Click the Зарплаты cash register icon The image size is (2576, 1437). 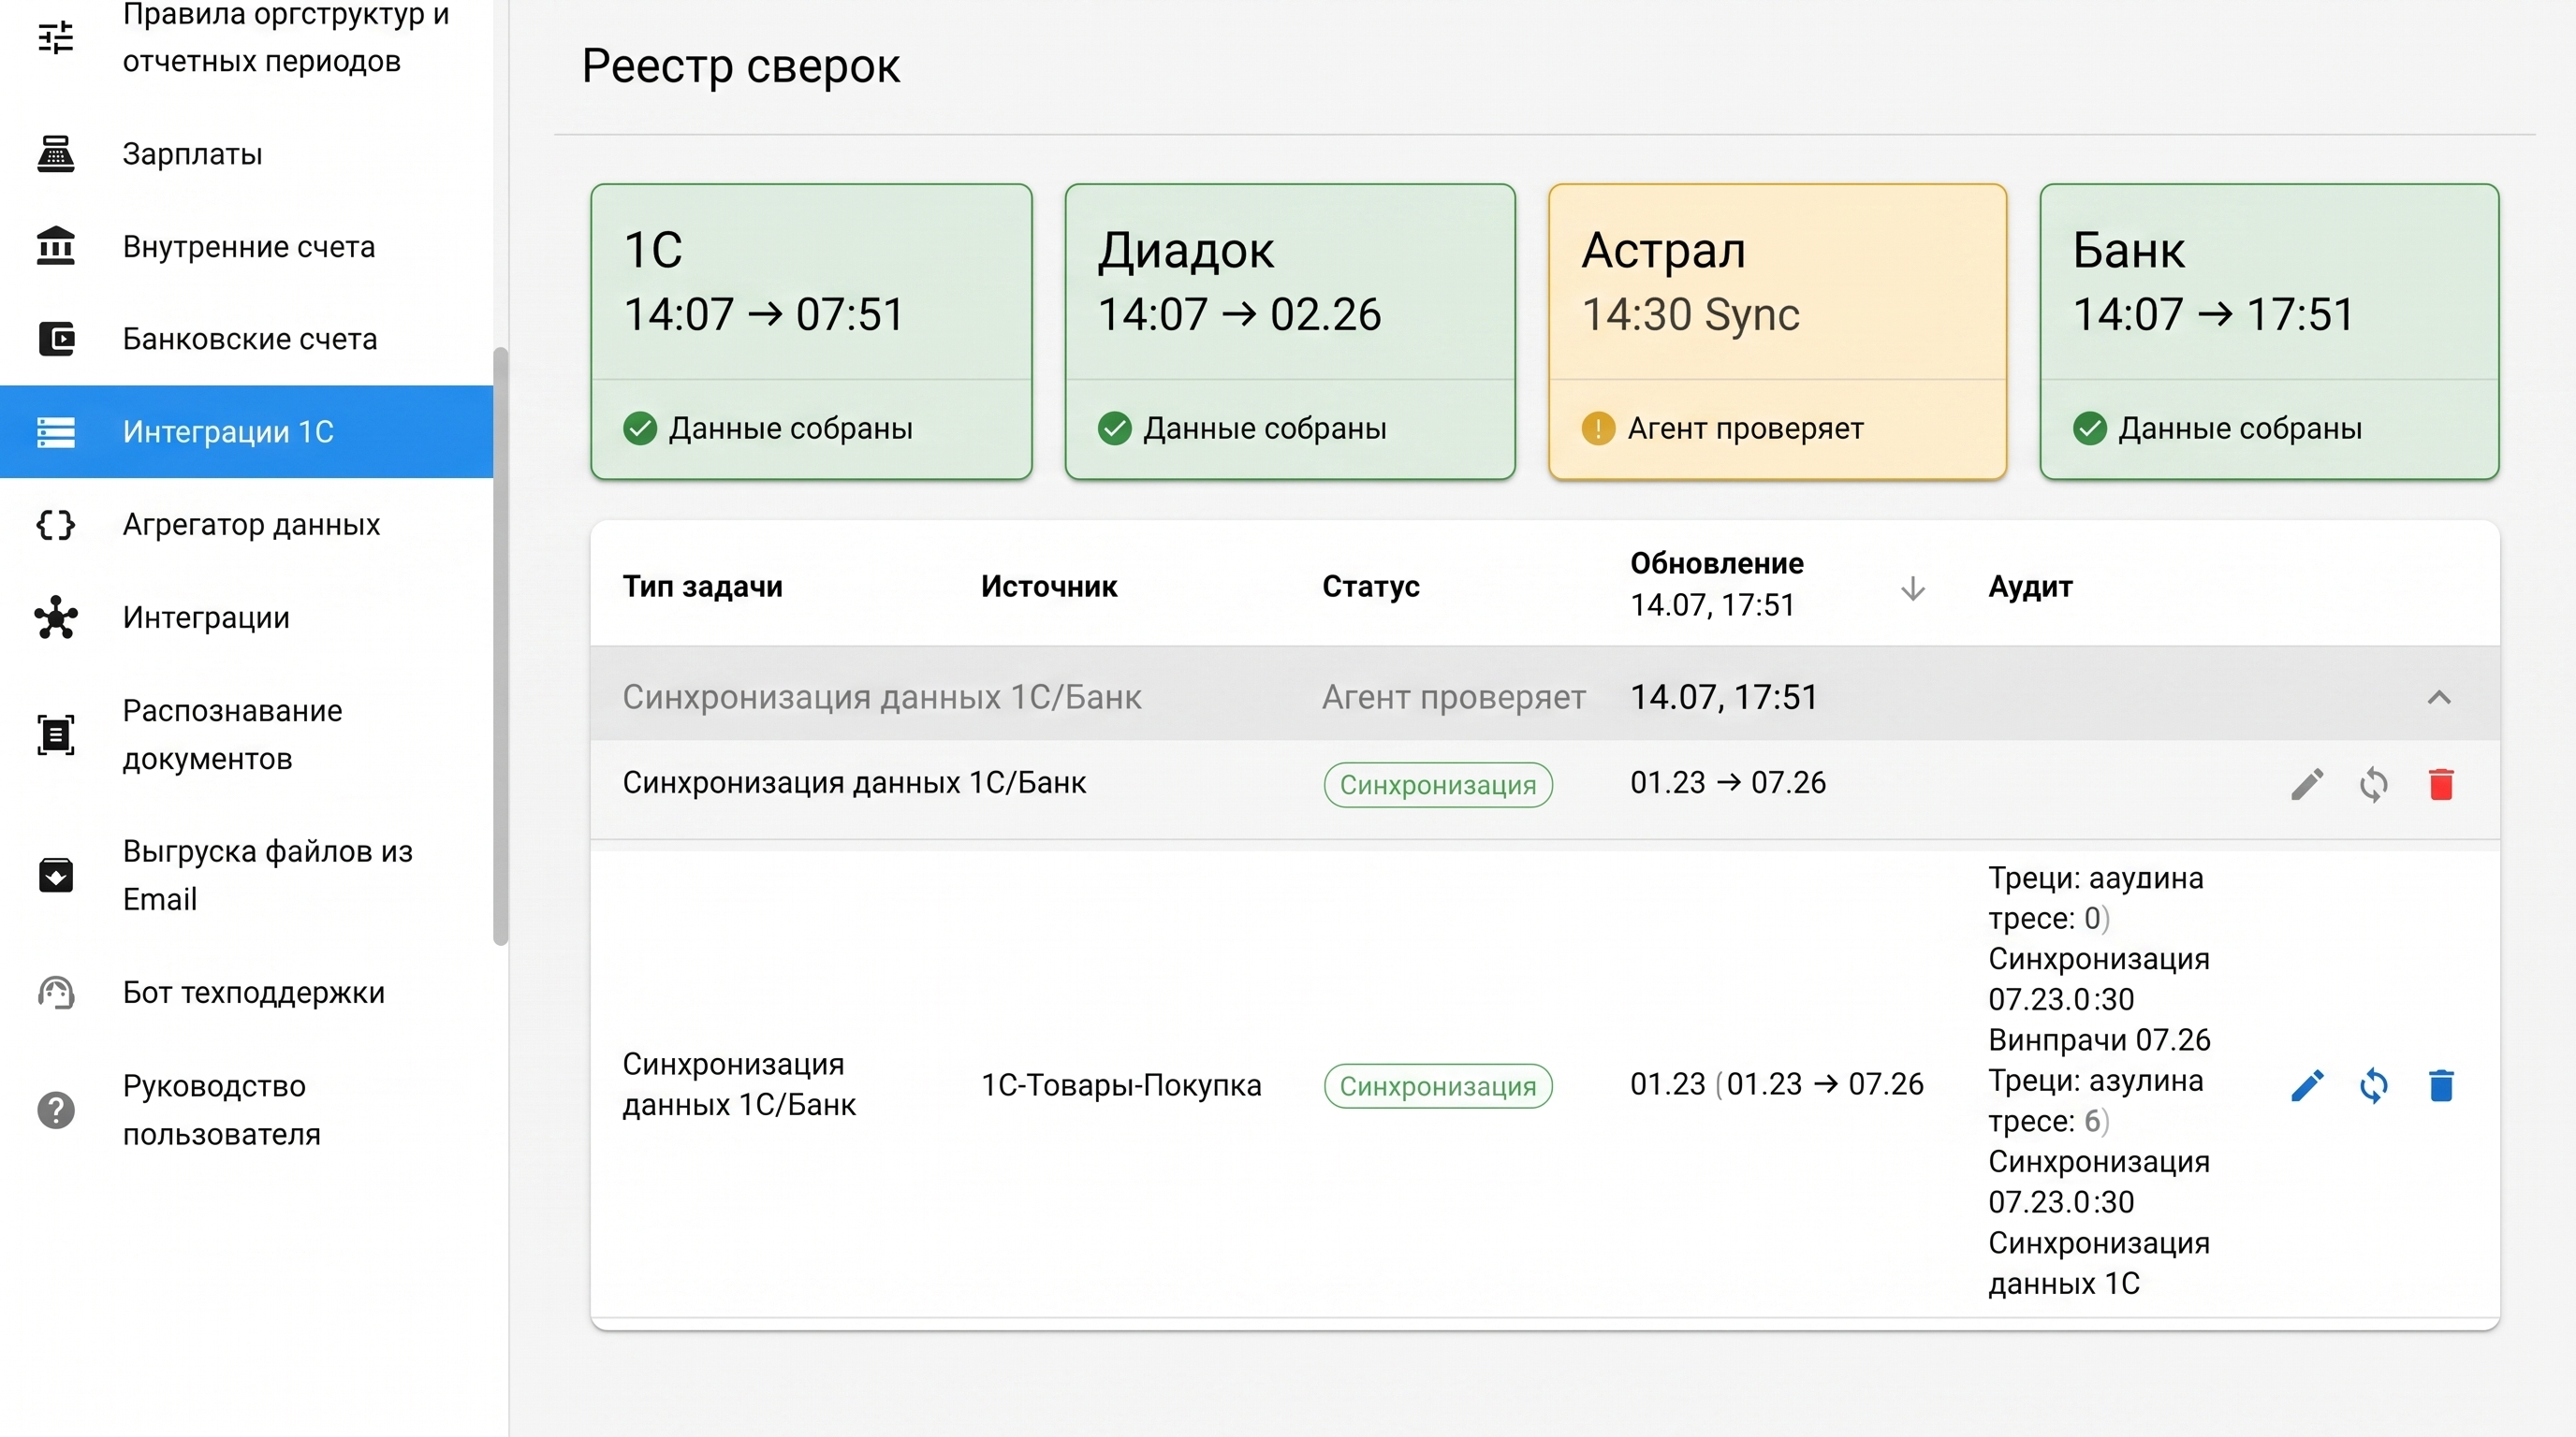tap(56, 153)
